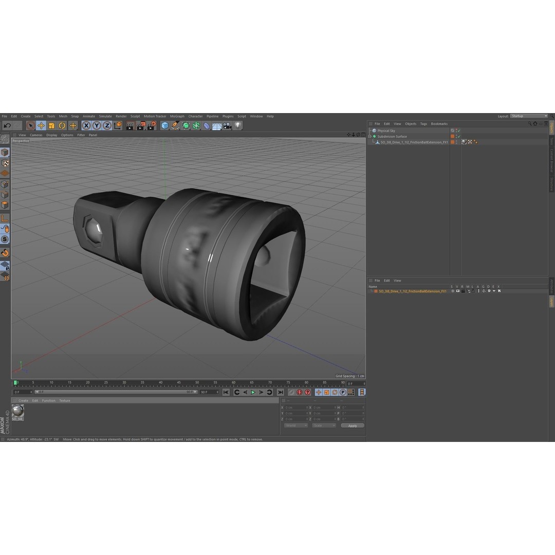Toggle Z axis lock
This screenshot has height=555, width=555.
click(x=107, y=126)
